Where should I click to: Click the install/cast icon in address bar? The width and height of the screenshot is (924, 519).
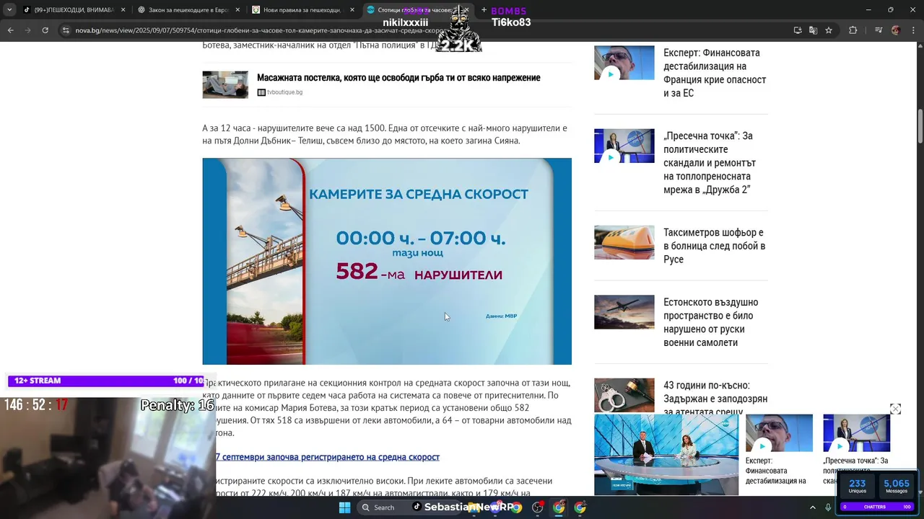coord(797,30)
